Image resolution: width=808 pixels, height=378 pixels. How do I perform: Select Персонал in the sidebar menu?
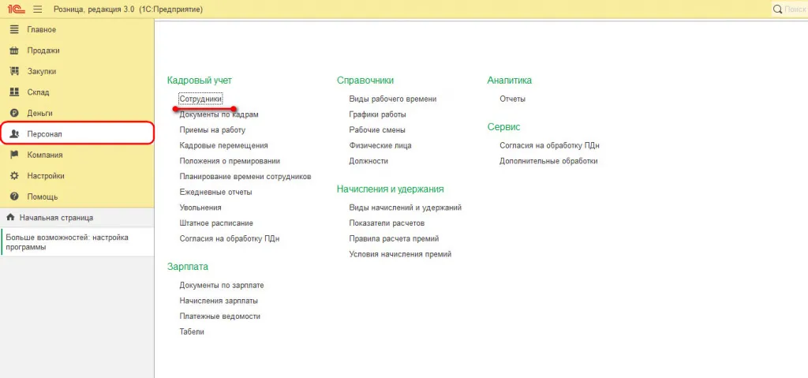click(44, 134)
